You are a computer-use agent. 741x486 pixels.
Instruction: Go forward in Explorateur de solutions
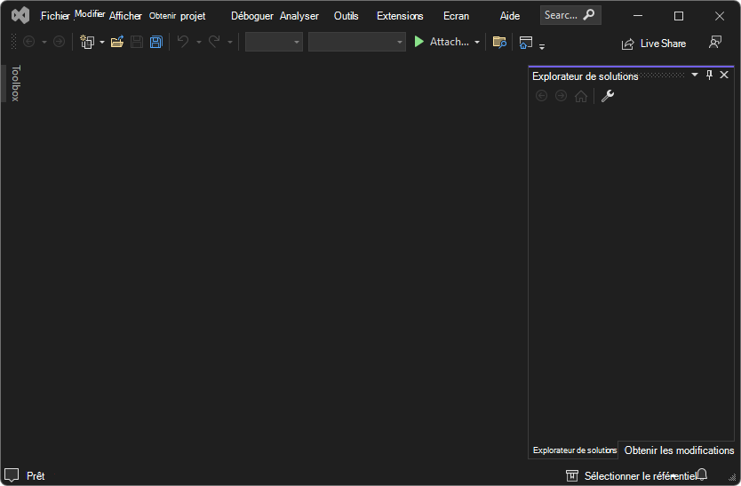point(561,96)
